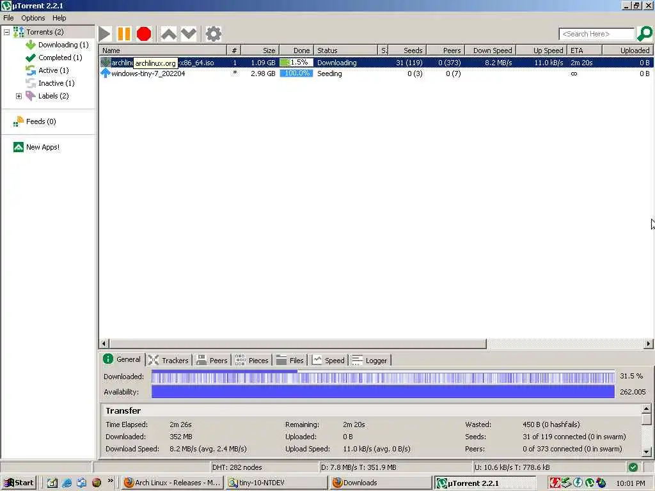The height and width of the screenshot is (491, 655).
Task: Sort by the Peers column header
Action: [446, 50]
